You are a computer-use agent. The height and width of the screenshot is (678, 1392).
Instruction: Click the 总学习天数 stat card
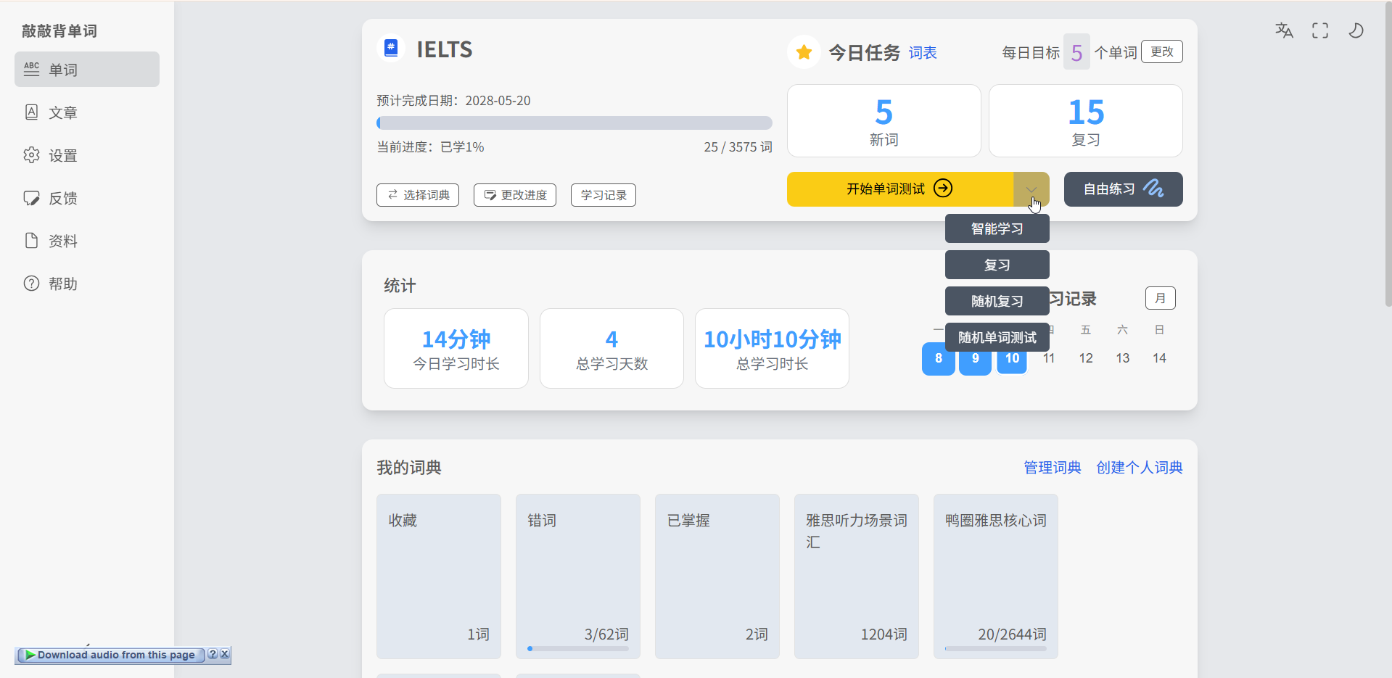(x=611, y=349)
